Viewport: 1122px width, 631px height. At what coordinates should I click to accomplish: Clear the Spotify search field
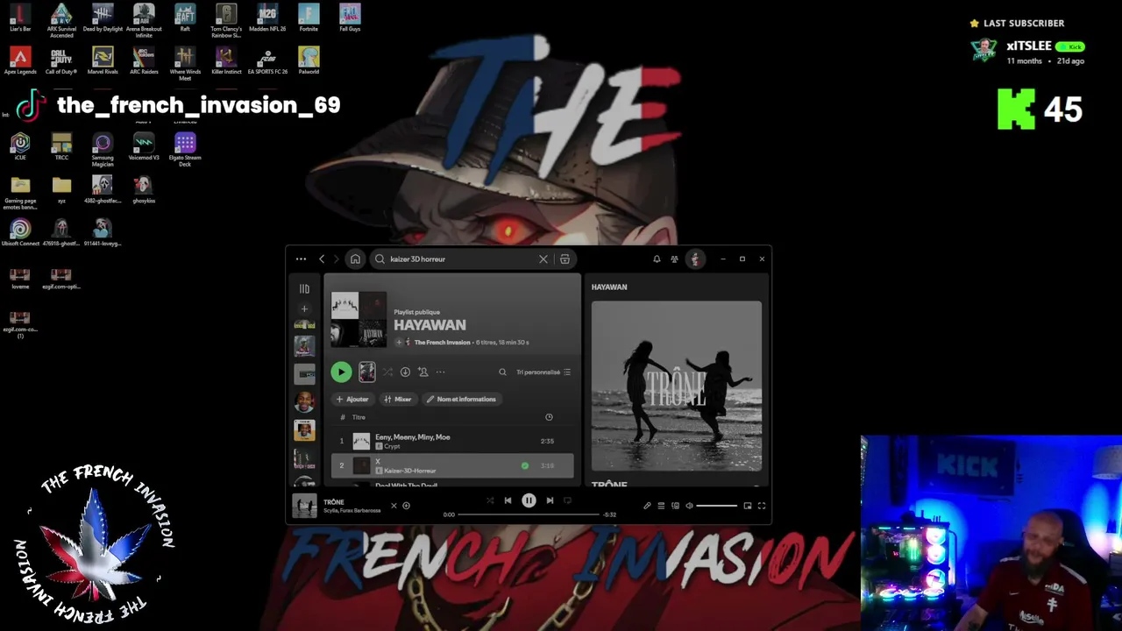[543, 259]
